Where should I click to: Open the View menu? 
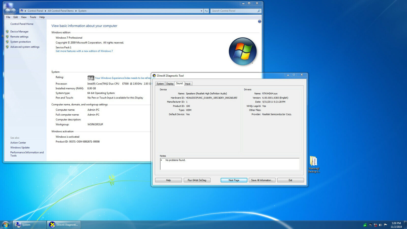[24, 17]
